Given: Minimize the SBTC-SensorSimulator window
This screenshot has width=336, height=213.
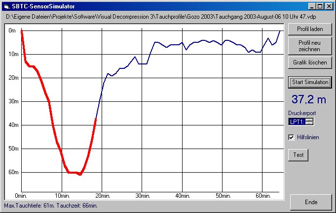Looking at the screenshot, I should tap(312, 6).
